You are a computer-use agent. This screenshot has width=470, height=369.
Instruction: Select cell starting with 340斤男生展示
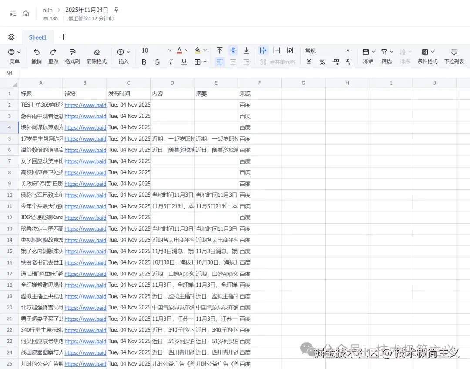41,330
